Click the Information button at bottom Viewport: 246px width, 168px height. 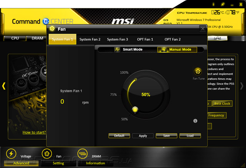(x=95, y=163)
